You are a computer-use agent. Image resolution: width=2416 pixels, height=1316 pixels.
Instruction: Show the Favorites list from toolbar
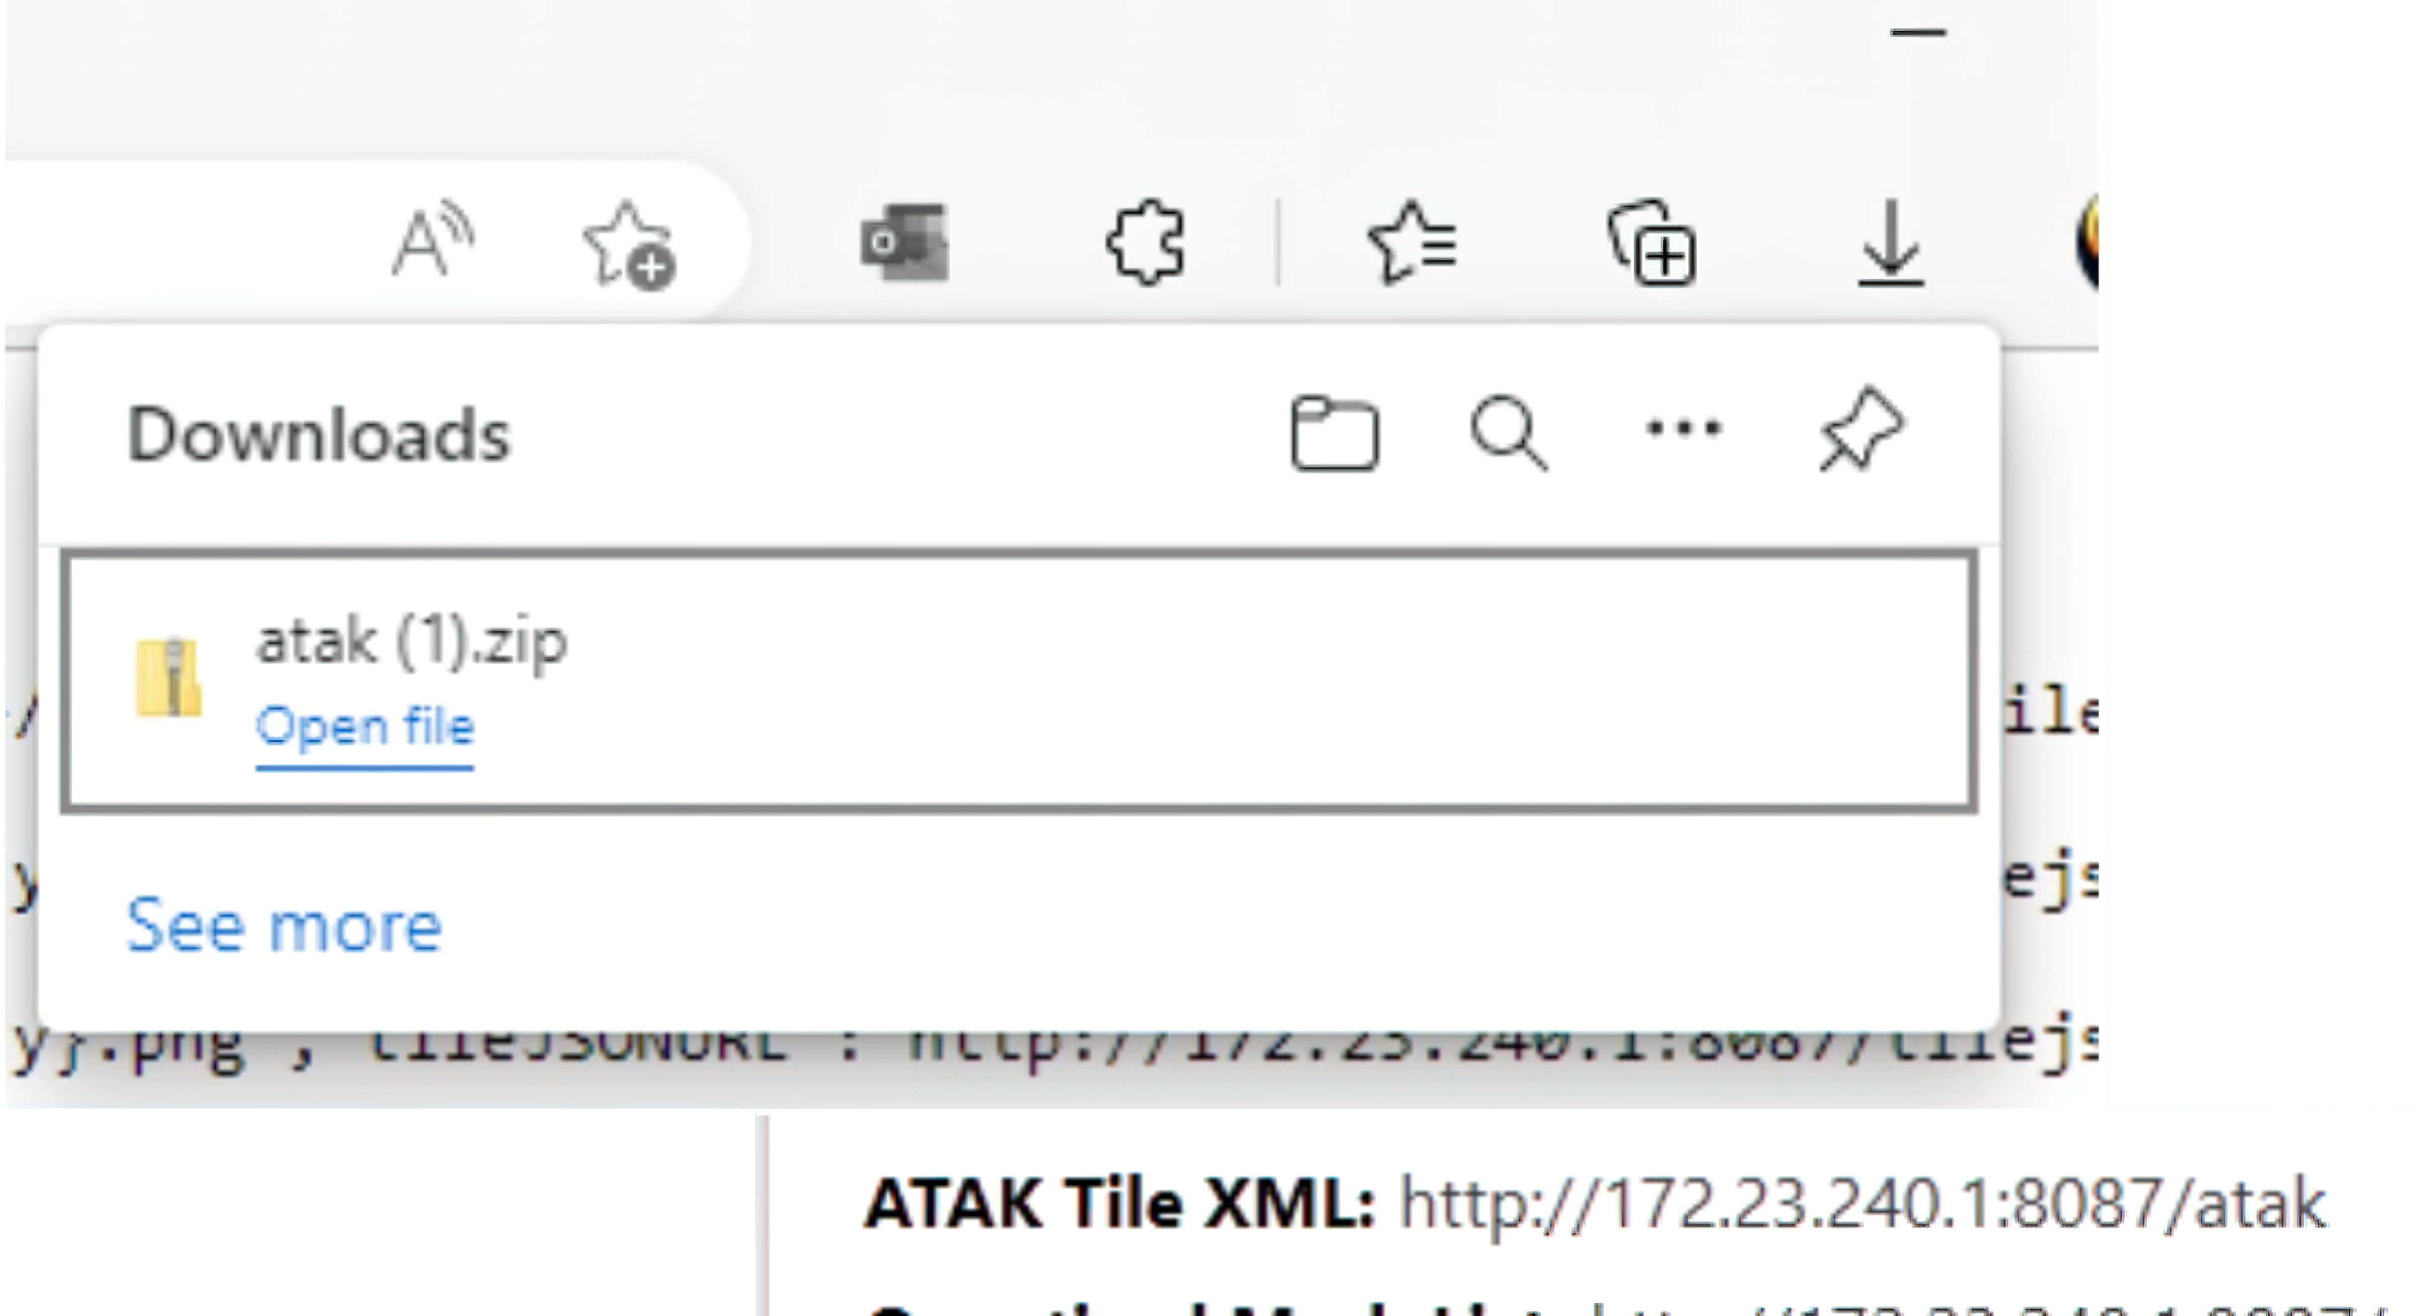tap(1413, 242)
